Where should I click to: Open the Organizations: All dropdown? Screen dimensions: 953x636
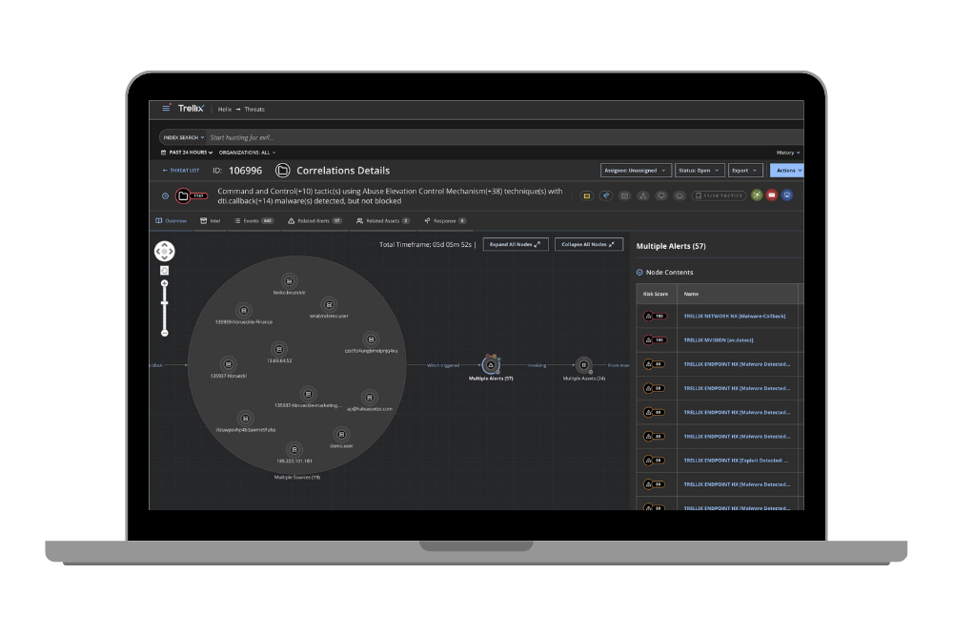pos(248,153)
